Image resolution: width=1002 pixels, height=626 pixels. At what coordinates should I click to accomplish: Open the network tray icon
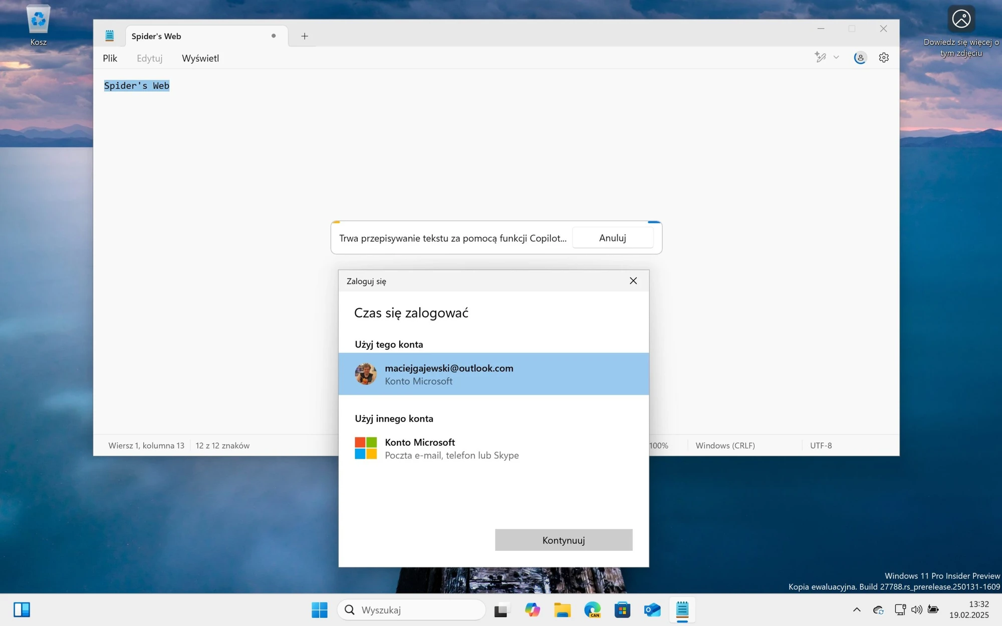(900, 609)
